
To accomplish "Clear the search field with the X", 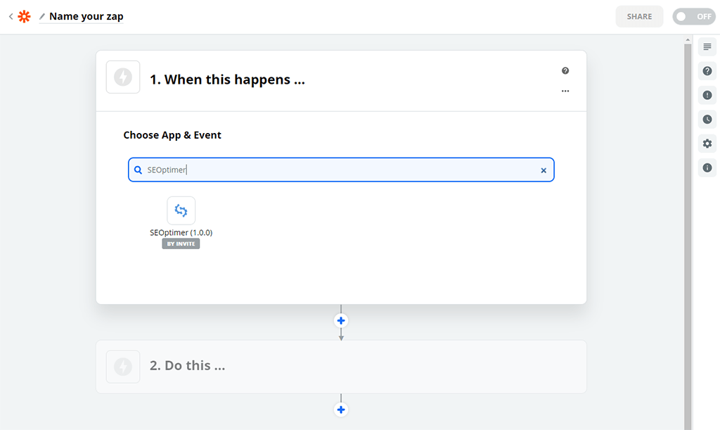I will (543, 170).
